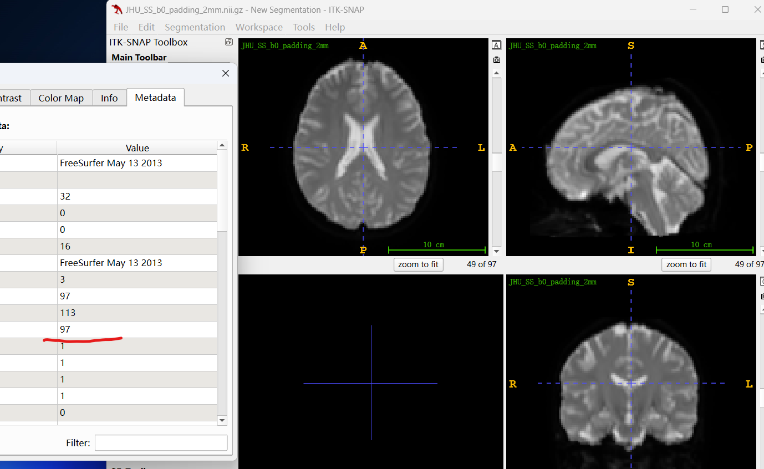Click the coronal view's JHU_SS_b0_padding_2mm label
Screen dimensions: 764x469
[553, 282]
